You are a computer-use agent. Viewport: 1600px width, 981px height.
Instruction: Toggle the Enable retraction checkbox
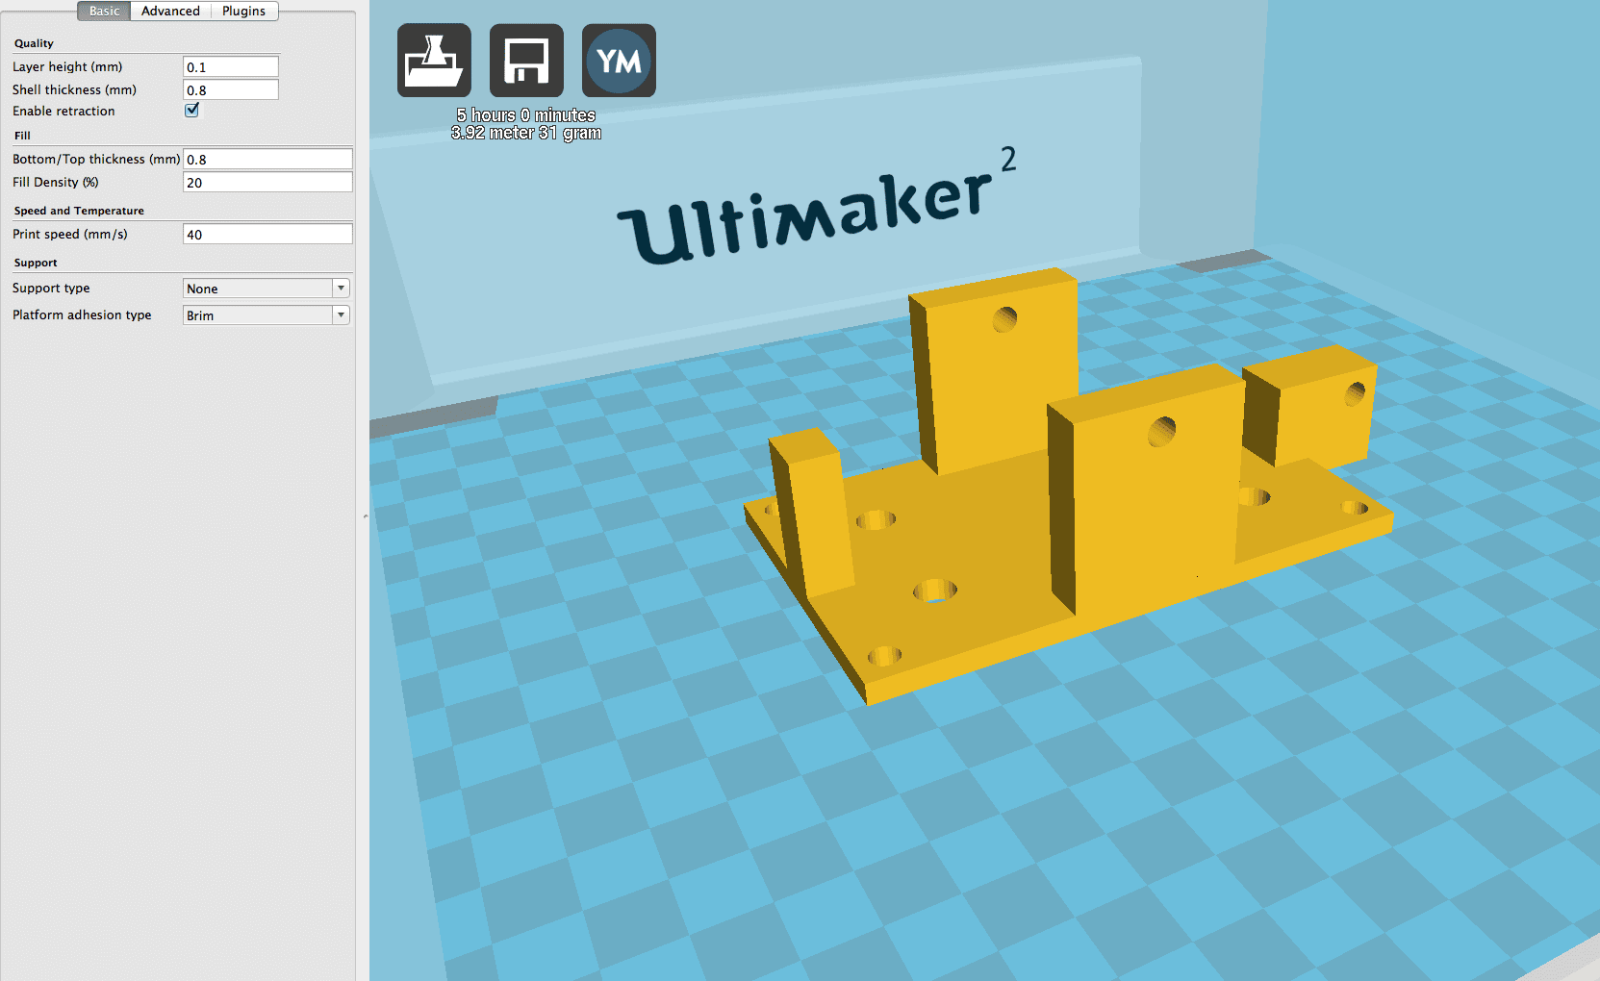click(x=191, y=110)
